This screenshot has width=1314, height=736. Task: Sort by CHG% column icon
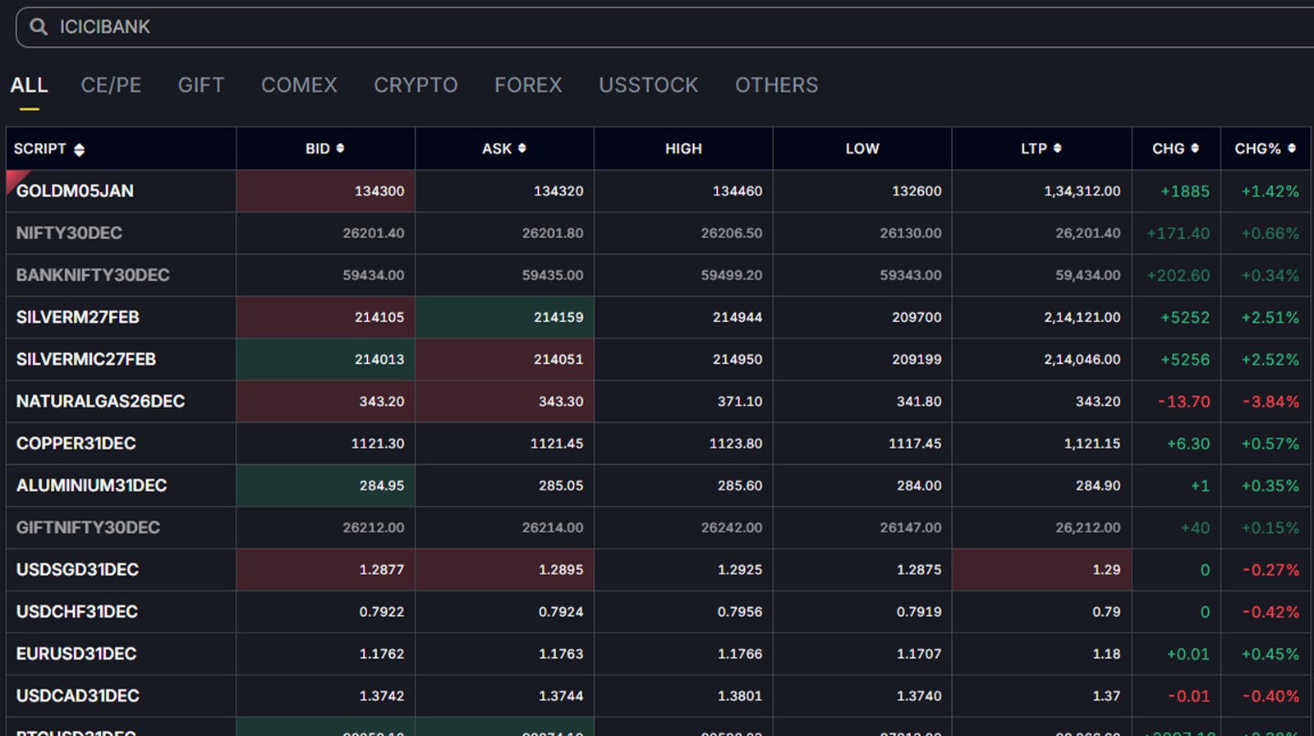1291,148
